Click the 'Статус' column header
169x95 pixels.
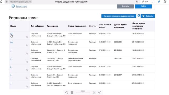coord(92,26)
